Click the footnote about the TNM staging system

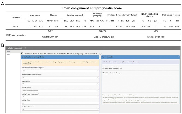click(124, 101)
